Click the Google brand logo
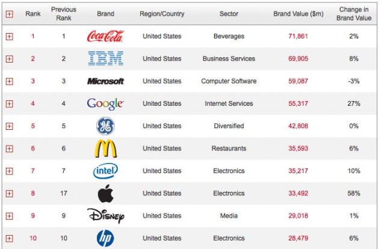Screen dimensions: 379x249 (x=105, y=103)
